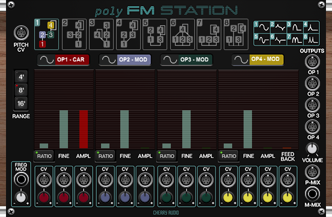Choose waveform 2 in waveform selector

[278, 27]
